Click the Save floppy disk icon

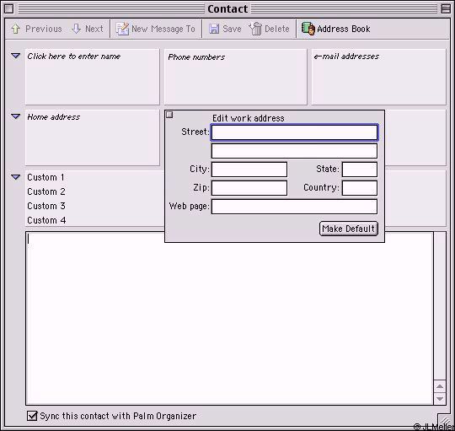[214, 29]
